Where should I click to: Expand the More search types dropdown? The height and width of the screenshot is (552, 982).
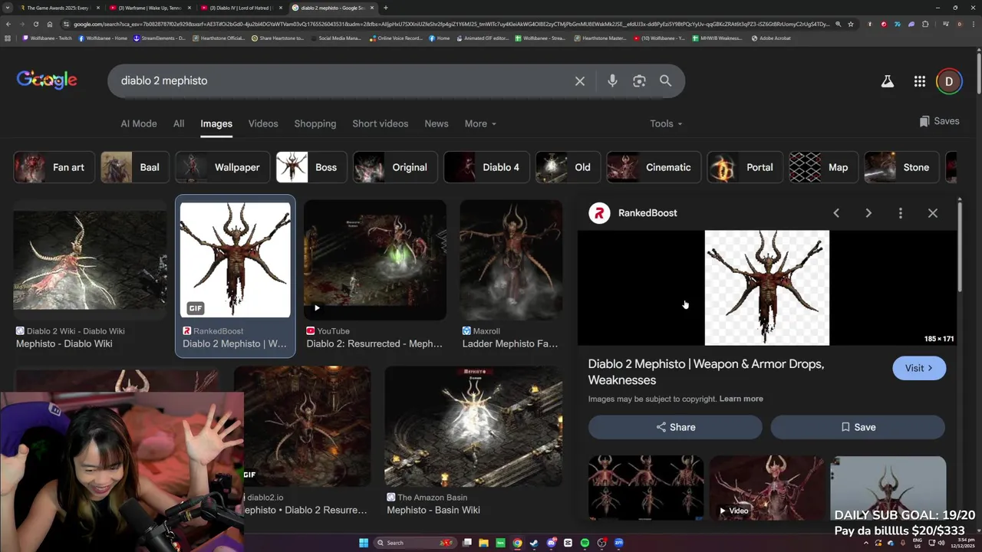click(480, 123)
